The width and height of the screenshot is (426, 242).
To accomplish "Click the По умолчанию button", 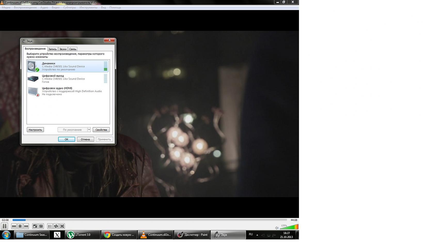I will click(x=72, y=130).
